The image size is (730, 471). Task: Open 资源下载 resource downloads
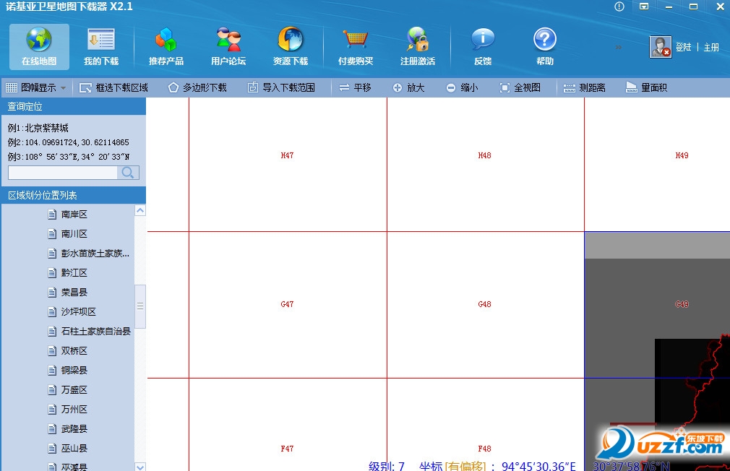(x=291, y=46)
